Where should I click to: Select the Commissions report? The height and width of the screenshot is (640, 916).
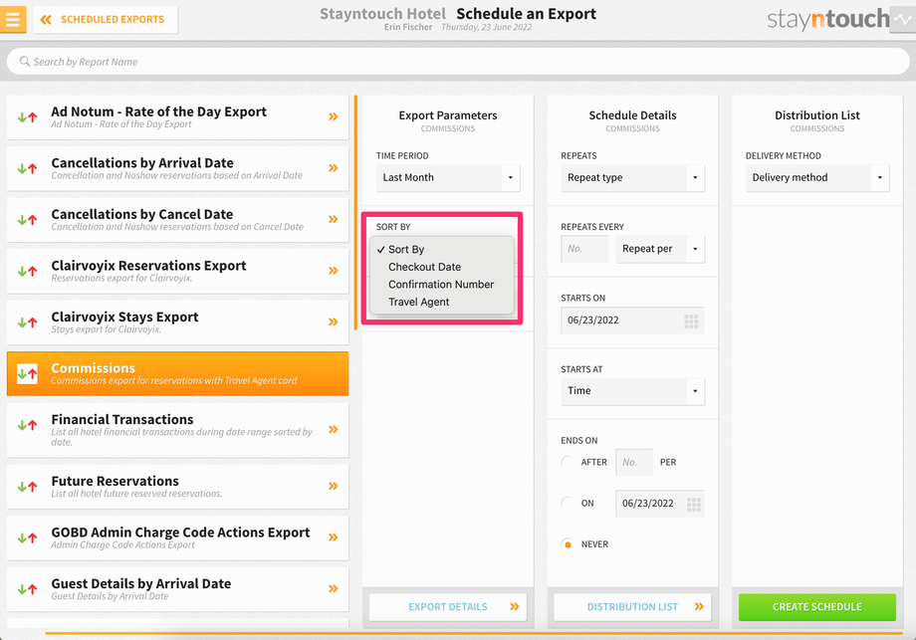pyautogui.click(x=177, y=373)
